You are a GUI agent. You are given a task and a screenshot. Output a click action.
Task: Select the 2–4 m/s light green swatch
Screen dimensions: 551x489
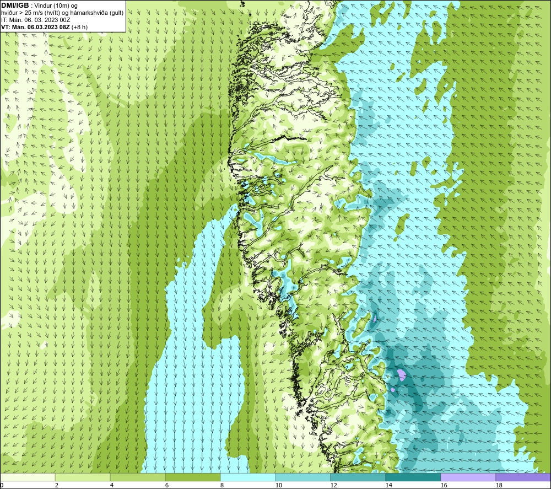coord(83,477)
